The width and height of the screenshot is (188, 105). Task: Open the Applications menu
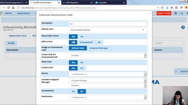click(x=23, y=13)
